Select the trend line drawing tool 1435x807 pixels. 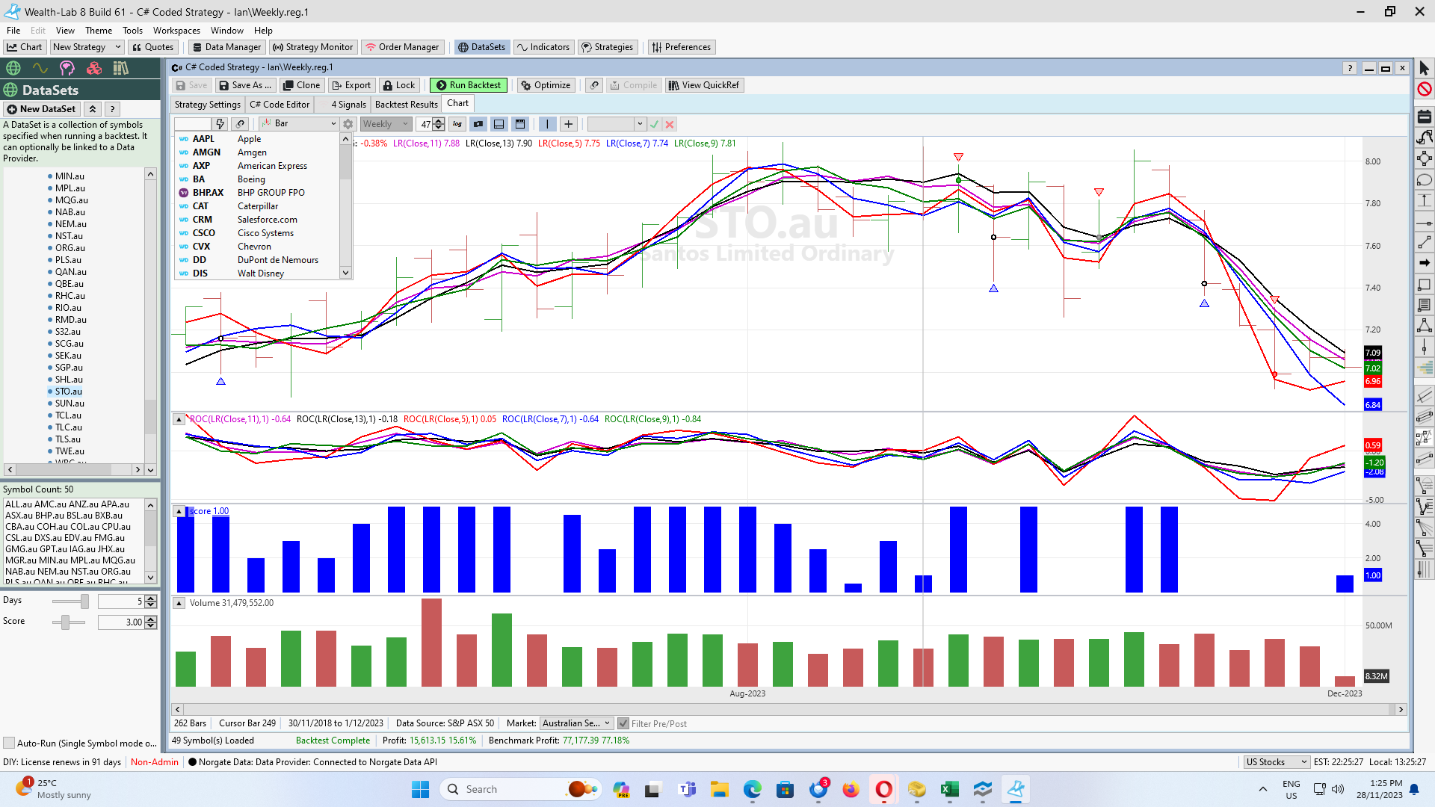coord(1425,242)
